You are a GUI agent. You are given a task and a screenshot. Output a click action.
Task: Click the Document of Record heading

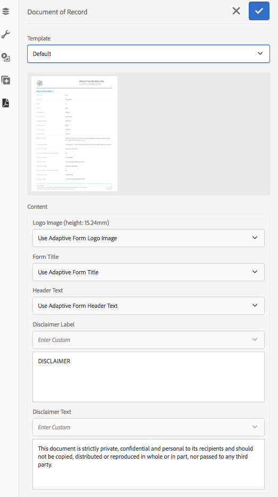[57, 12]
